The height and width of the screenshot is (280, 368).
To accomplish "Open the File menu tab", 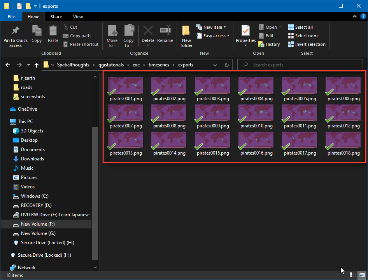I will 11,17.
